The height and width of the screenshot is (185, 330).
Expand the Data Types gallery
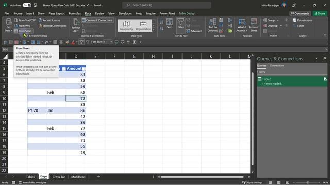(154, 30)
